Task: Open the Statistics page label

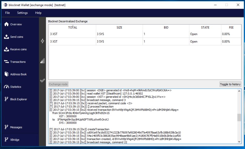Action: [16, 87]
